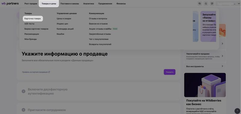Open Цены и скидки entry
Screen dimensions: 241x114
click(64, 19)
